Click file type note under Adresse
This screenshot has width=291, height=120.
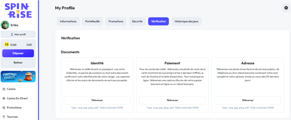tap(248, 108)
